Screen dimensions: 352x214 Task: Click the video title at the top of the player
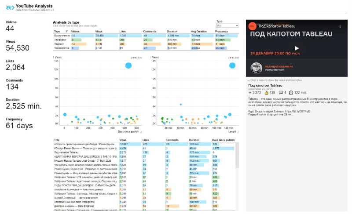(x=277, y=26)
